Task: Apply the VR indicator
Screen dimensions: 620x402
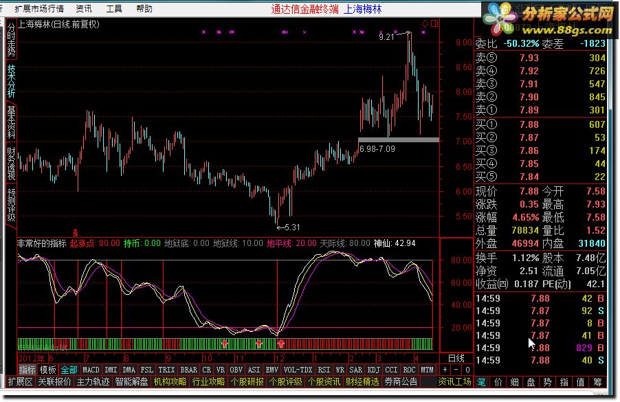Action: 220,370
